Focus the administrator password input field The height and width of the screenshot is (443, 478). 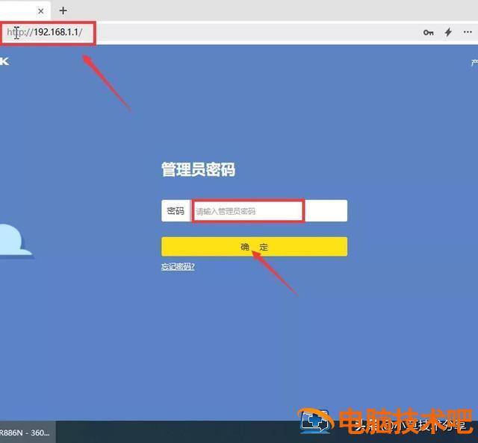tap(269, 211)
